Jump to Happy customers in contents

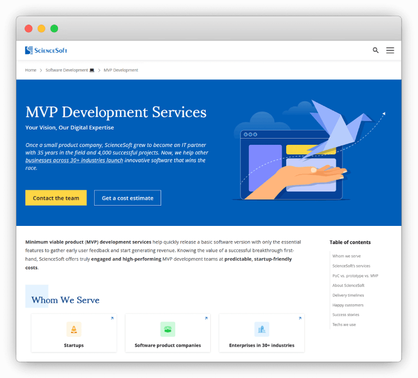click(x=348, y=305)
